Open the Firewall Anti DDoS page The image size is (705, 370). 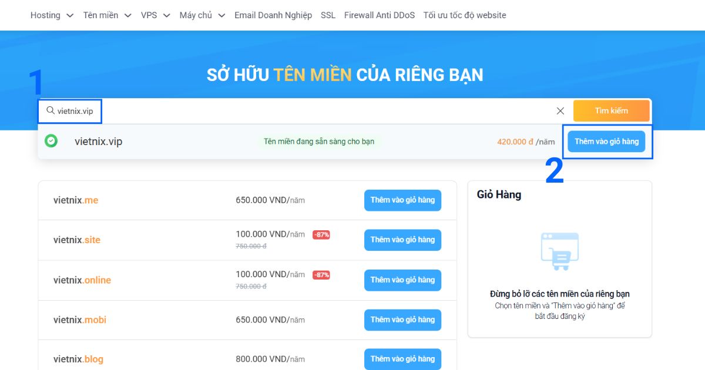tap(380, 15)
